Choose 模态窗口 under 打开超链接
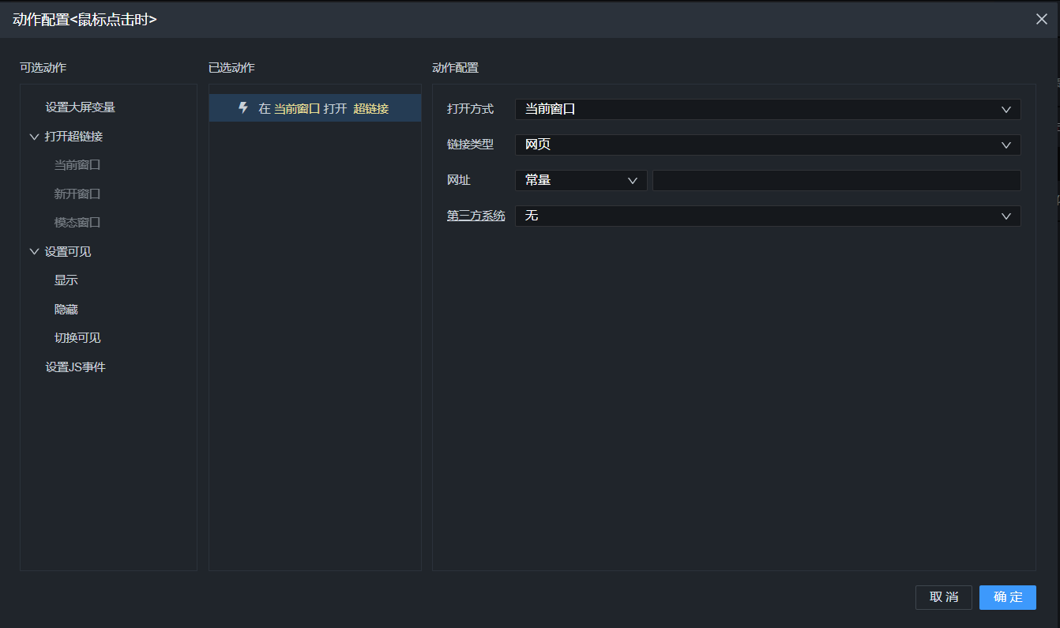 77,223
